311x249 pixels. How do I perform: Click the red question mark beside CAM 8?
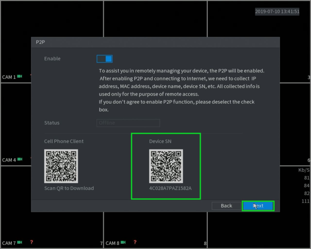click(x=135, y=242)
